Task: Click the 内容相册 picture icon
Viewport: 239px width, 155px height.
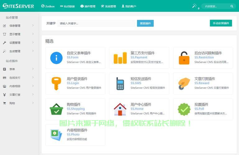Action: [5, 86]
